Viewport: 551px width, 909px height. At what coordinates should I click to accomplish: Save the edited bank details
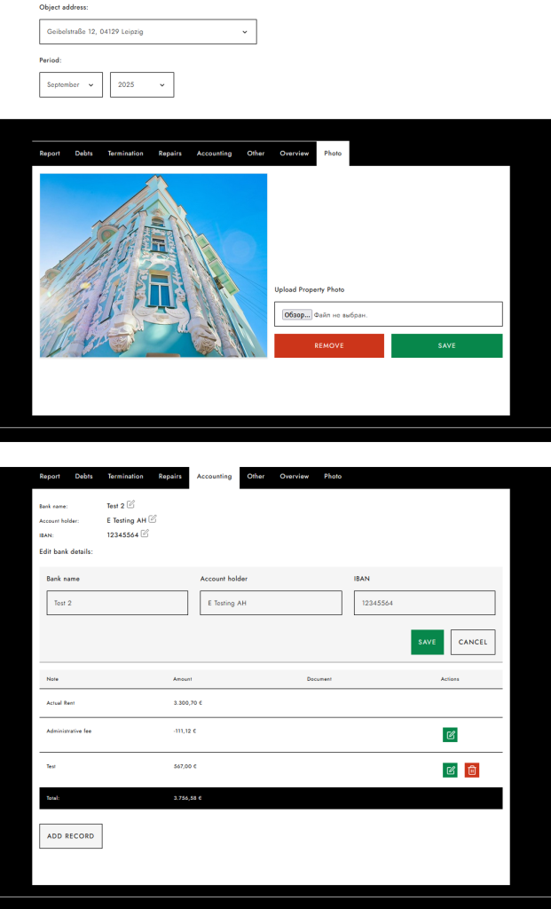pos(427,642)
